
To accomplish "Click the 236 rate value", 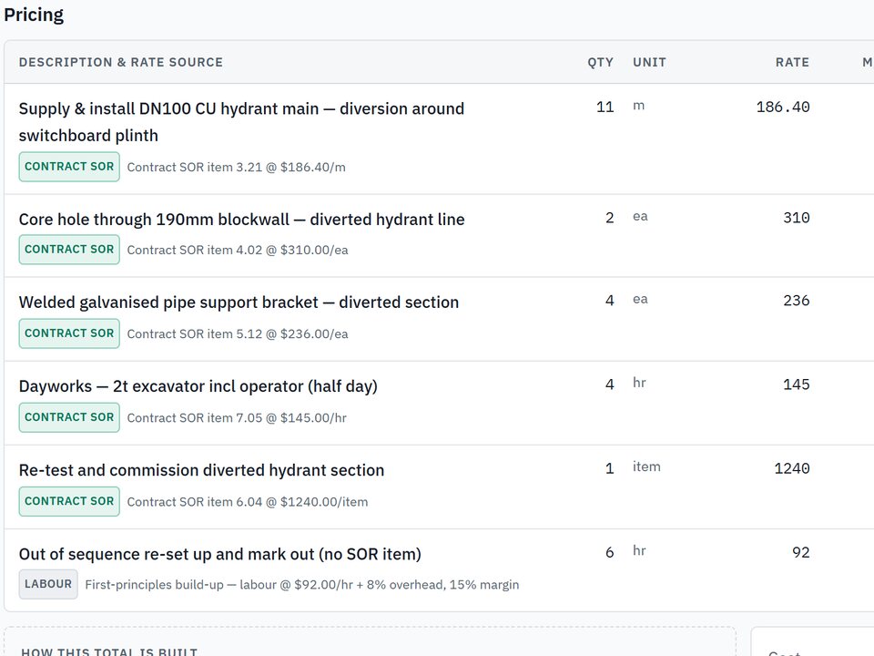I will point(796,301).
